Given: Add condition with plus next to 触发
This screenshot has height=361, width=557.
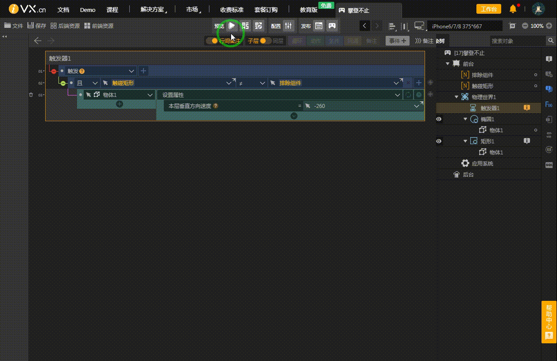Looking at the screenshot, I should click(143, 71).
